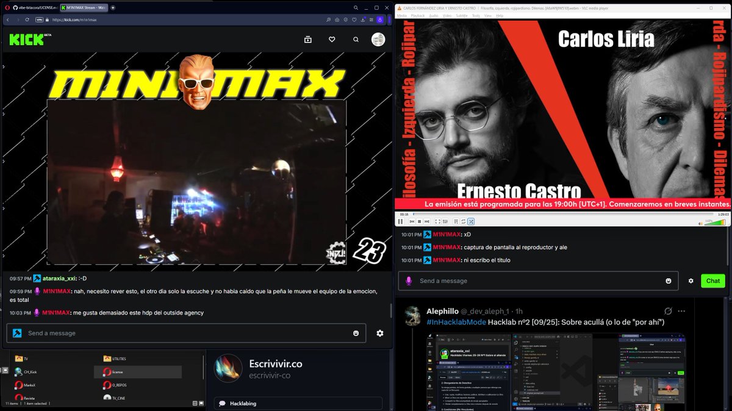The width and height of the screenshot is (732, 411).
Task: Click left chat Send a message field
Action: pyautogui.click(x=186, y=333)
